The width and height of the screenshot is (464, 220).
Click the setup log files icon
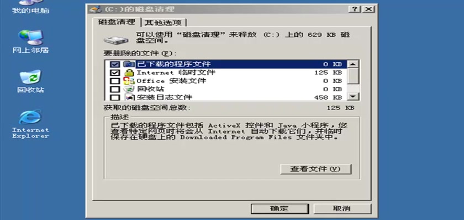click(x=129, y=97)
